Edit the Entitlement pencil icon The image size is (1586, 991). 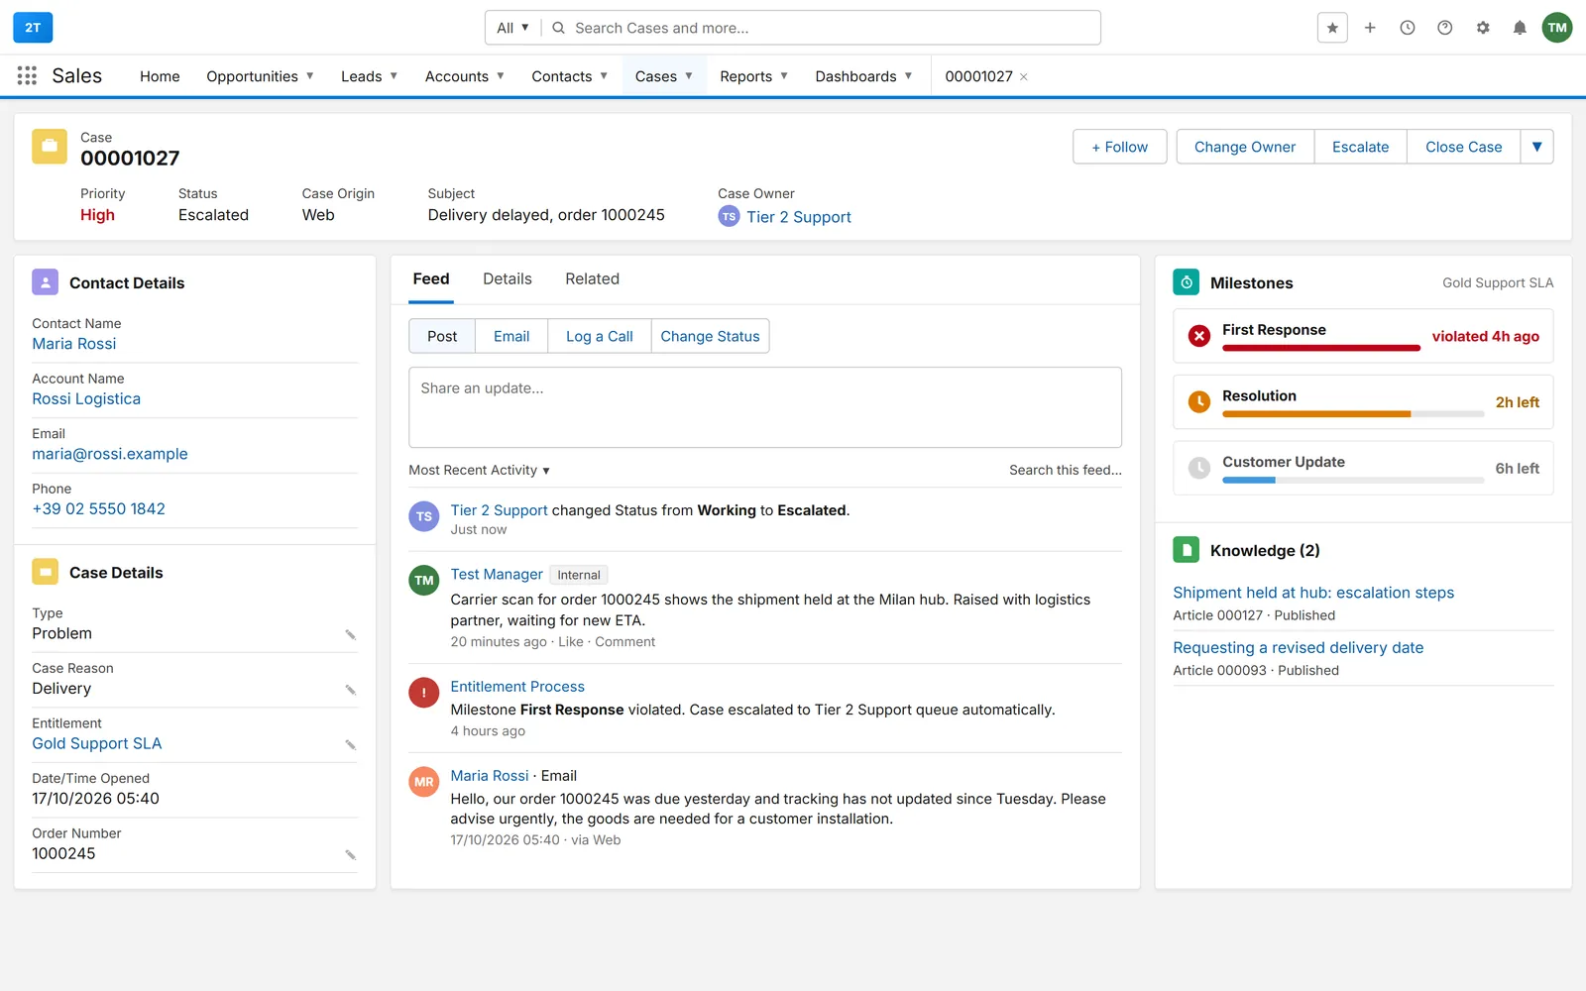click(350, 744)
